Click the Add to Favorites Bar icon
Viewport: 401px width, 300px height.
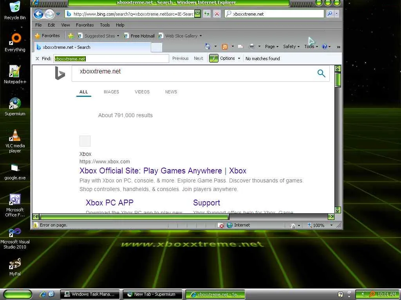71,36
